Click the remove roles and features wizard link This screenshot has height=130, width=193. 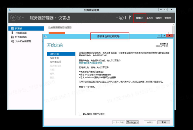tap(90, 63)
